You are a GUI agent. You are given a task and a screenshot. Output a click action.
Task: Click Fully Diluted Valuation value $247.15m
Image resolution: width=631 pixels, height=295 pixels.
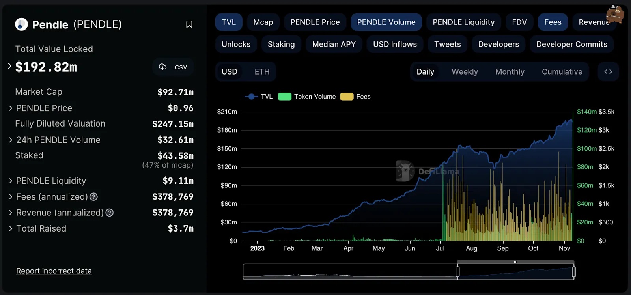pos(173,124)
